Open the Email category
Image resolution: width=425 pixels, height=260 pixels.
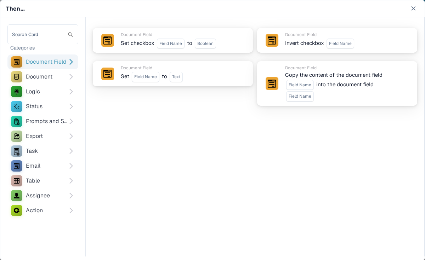pyautogui.click(x=43, y=166)
